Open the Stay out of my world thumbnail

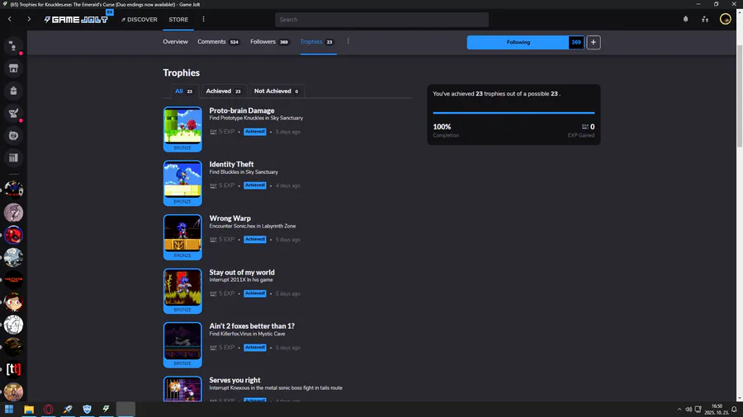(182, 291)
